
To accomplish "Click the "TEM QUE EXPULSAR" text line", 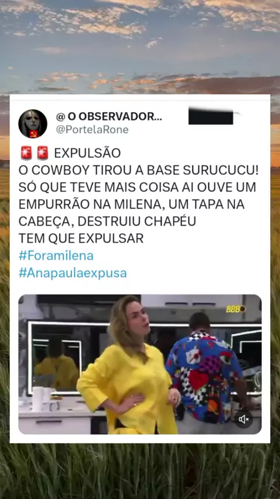I will 81,238.
